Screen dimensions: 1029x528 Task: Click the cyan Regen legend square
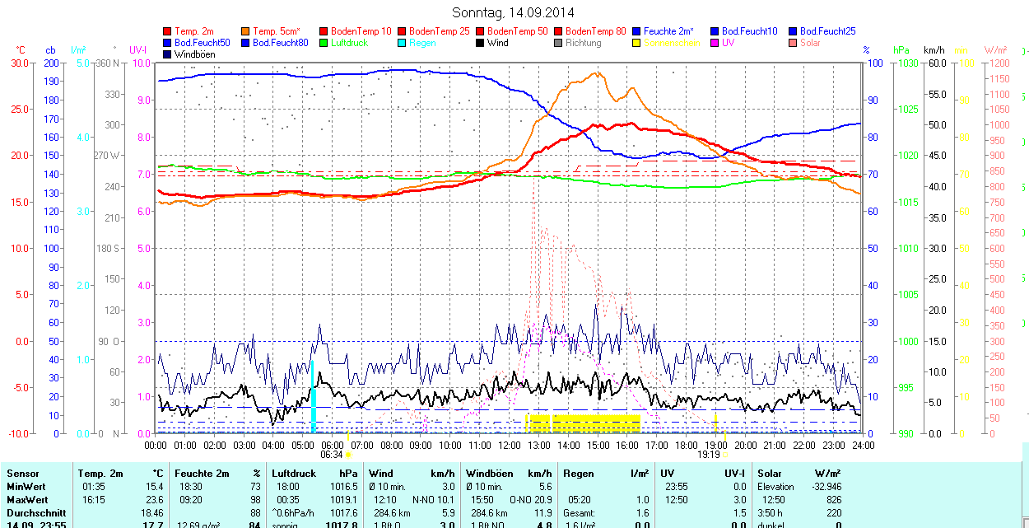point(403,43)
